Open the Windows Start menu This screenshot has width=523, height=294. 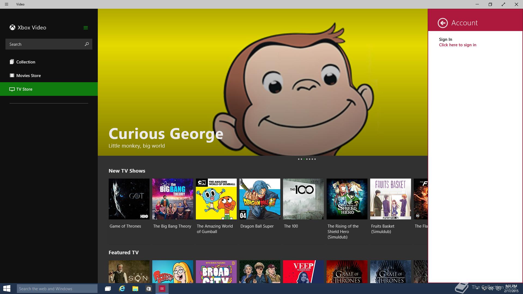7,289
